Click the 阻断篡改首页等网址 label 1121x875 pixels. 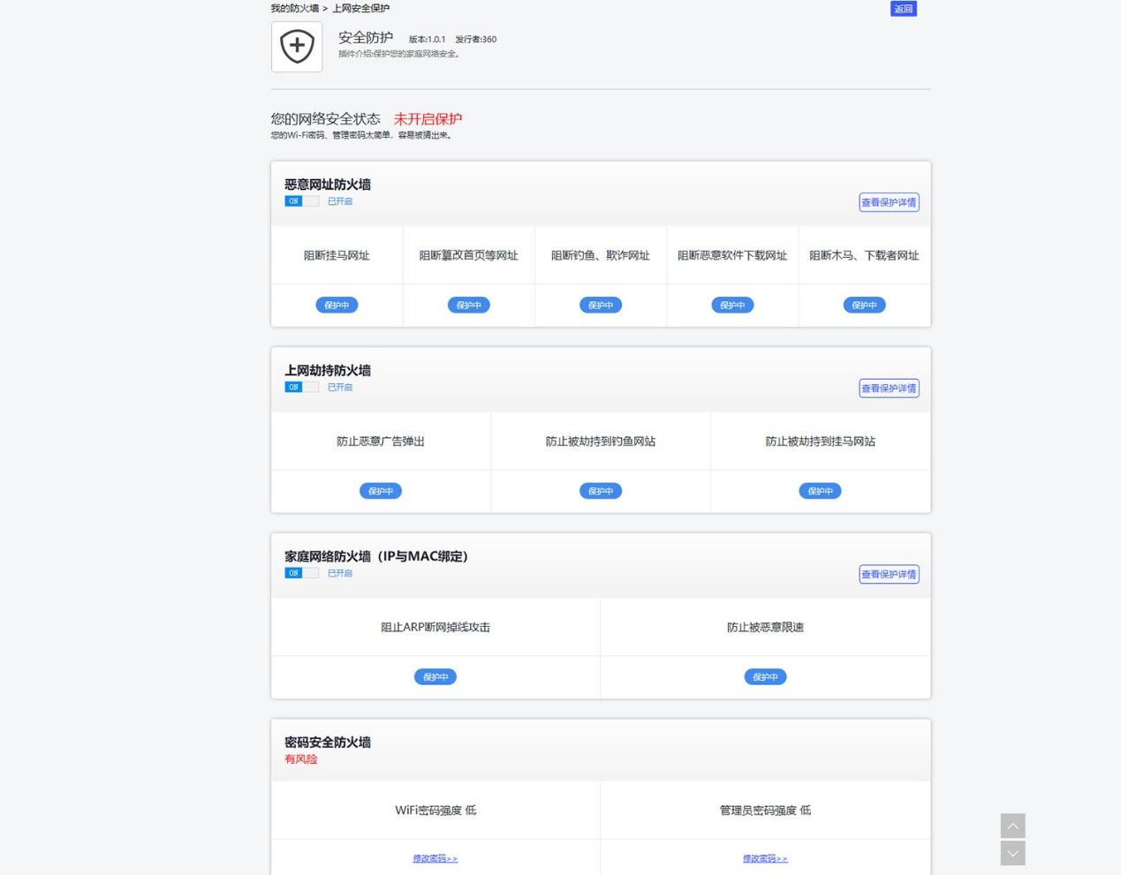pos(468,255)
